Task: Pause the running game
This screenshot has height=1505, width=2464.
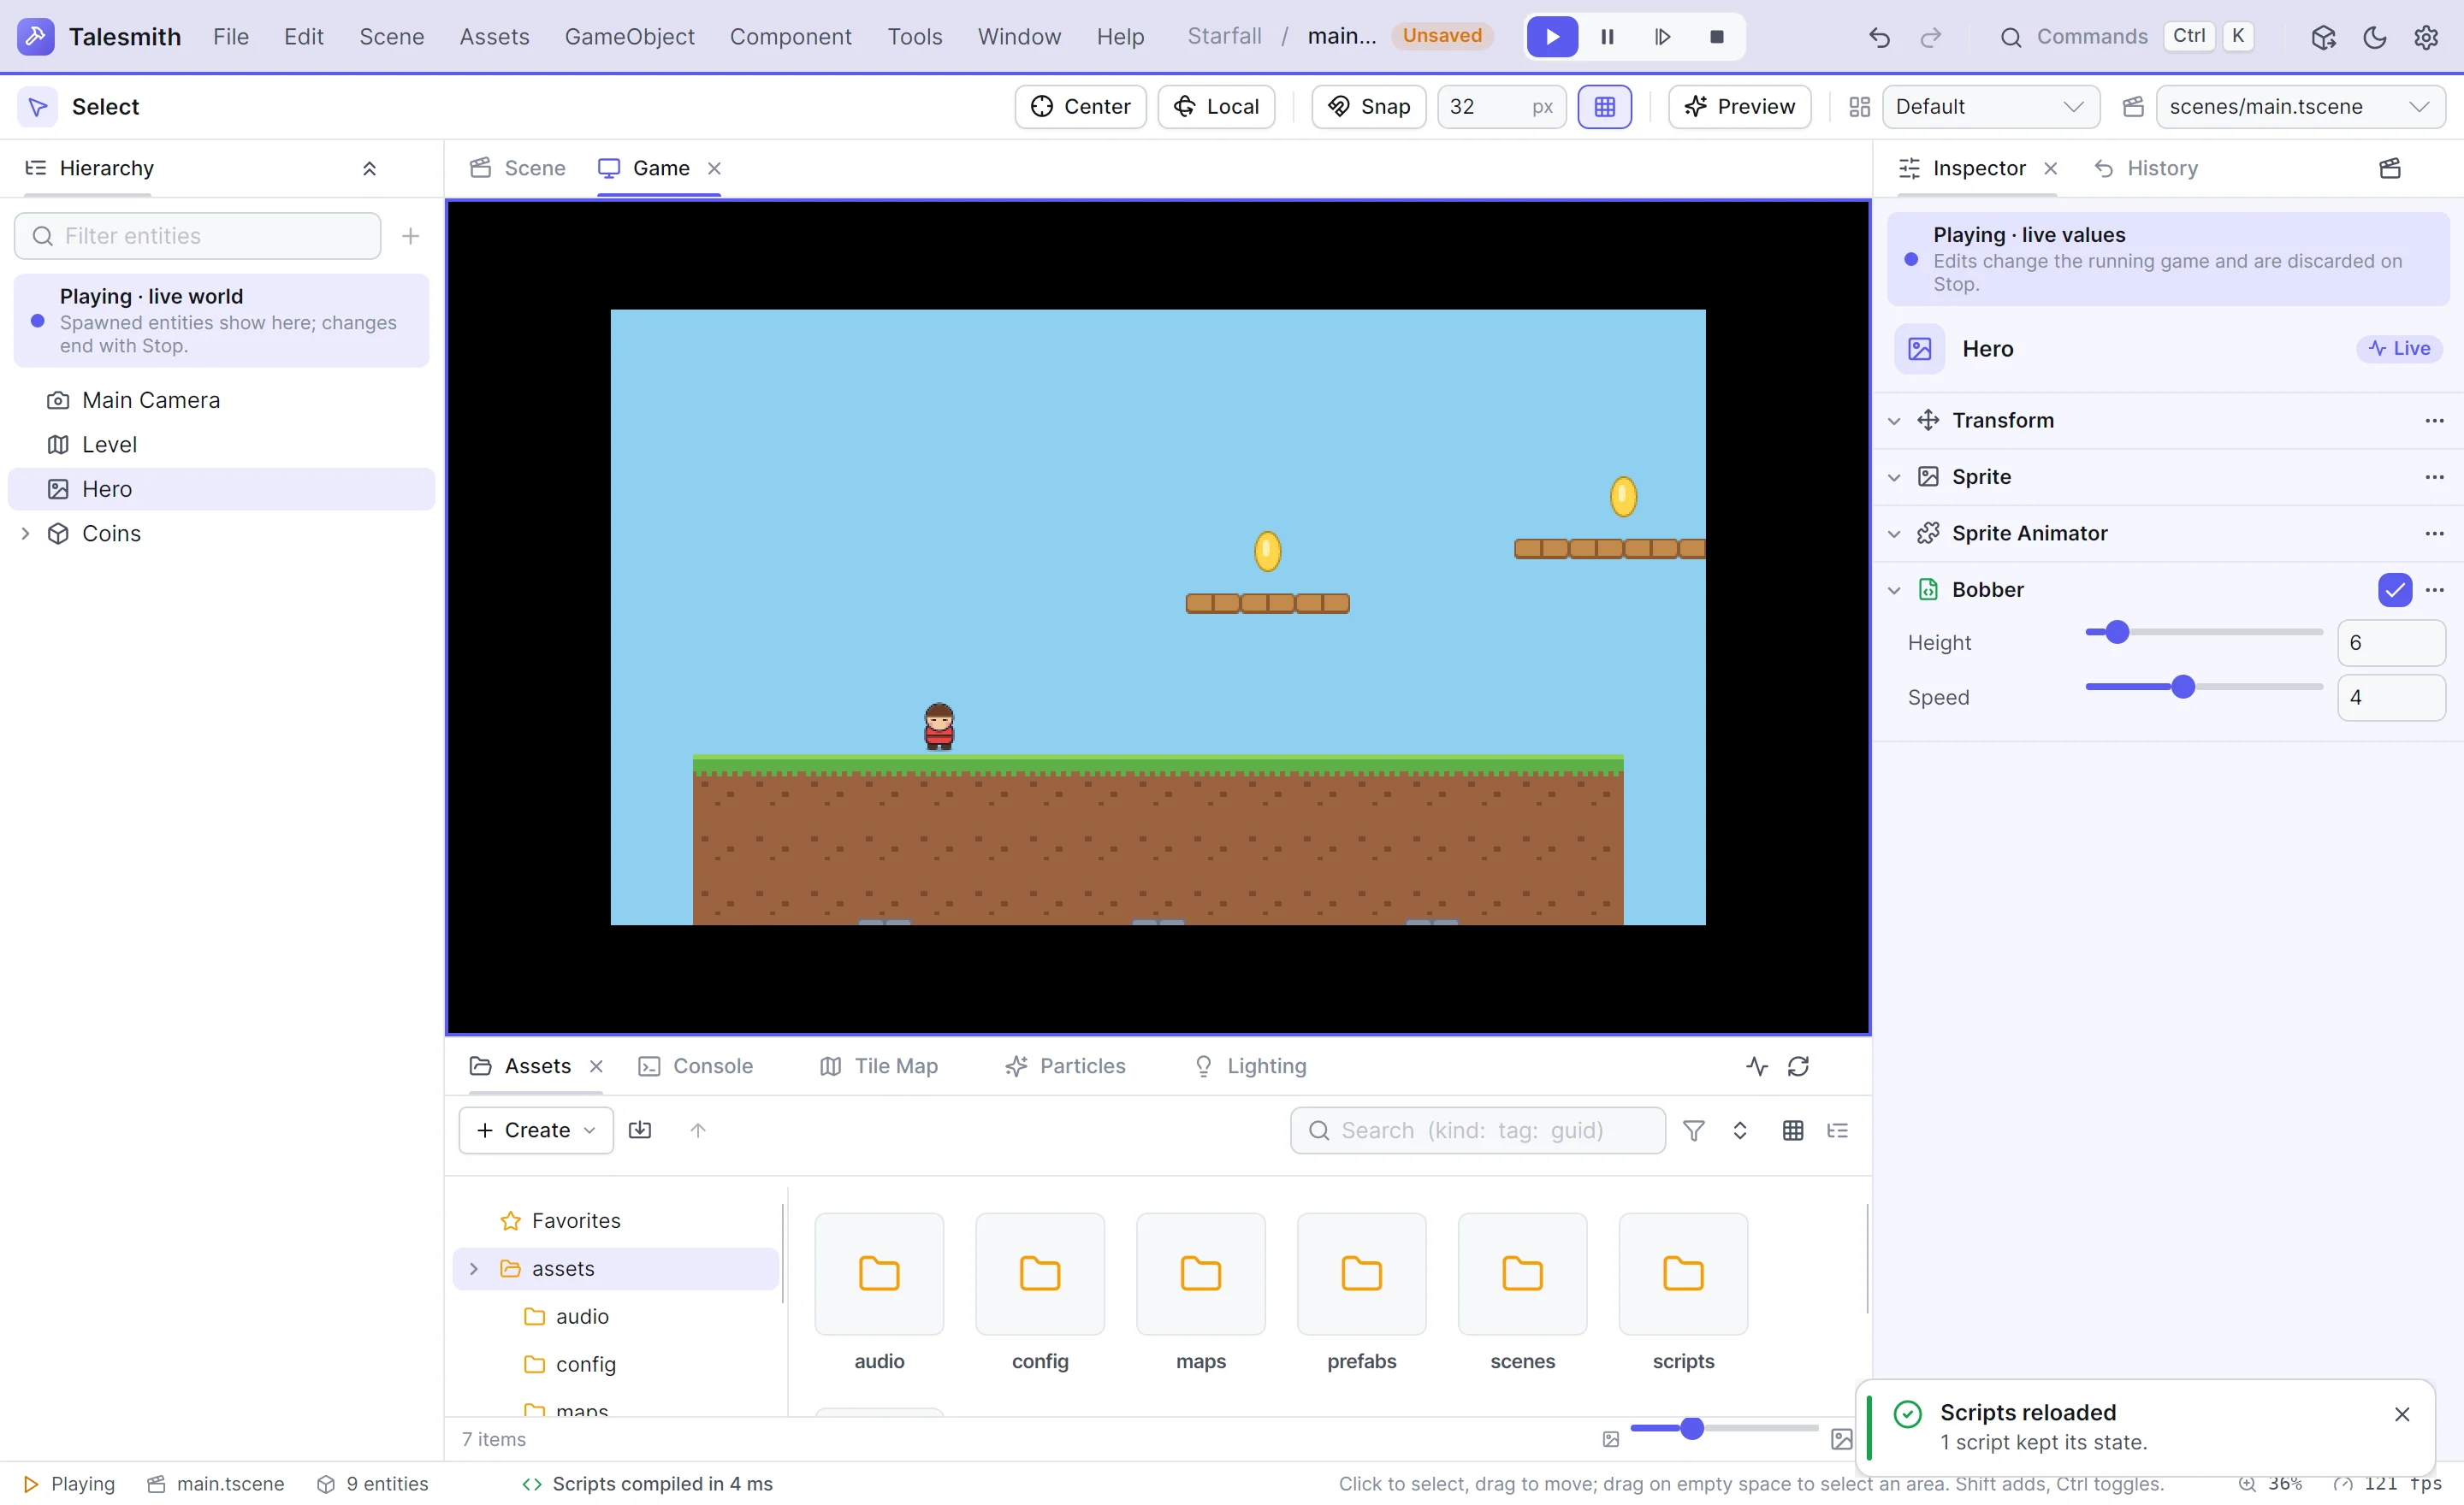Action: (x=1607, y=37)
